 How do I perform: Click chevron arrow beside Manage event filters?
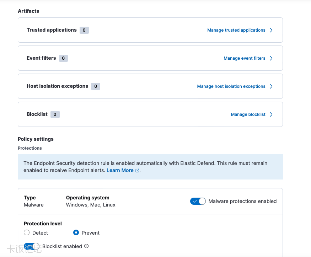(271, 58)
